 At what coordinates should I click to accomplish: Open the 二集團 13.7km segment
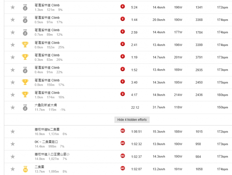click(x=39, y=167)
